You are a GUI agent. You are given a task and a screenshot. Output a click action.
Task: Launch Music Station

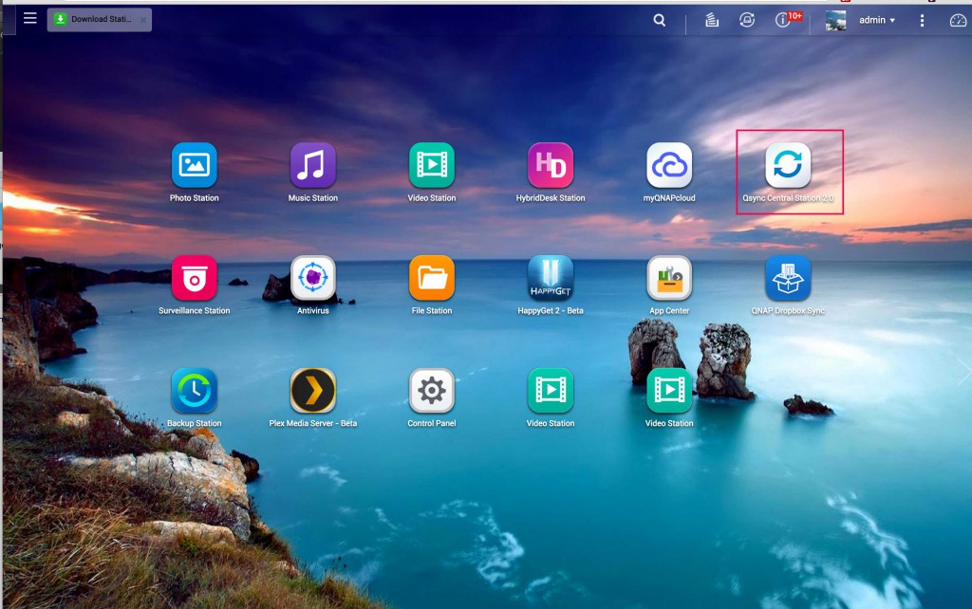(312, 166)
